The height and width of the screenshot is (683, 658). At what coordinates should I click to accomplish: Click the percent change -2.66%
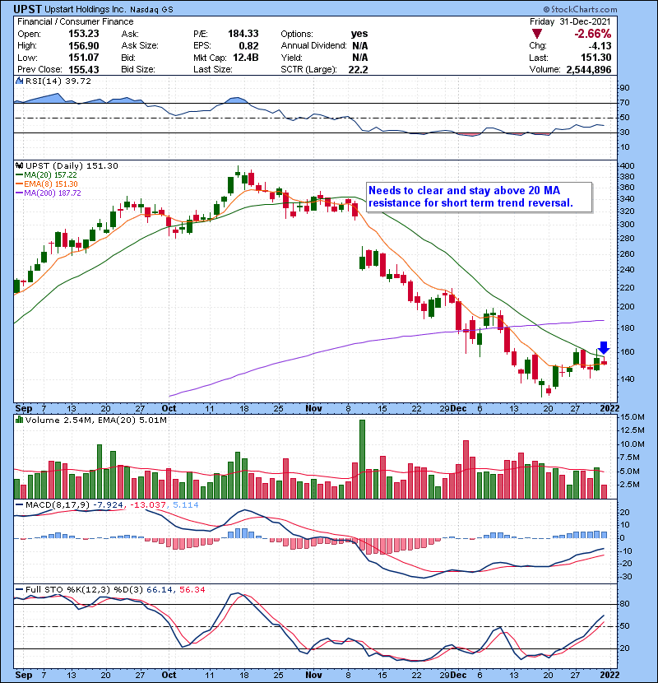coord(593,34)
